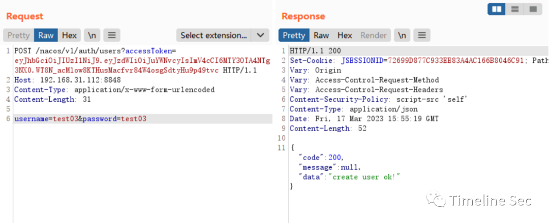This screenshot has width=549, height=223.
Task: Click the Response panel title
Action: pyautogui.click(x=303, y=16)
